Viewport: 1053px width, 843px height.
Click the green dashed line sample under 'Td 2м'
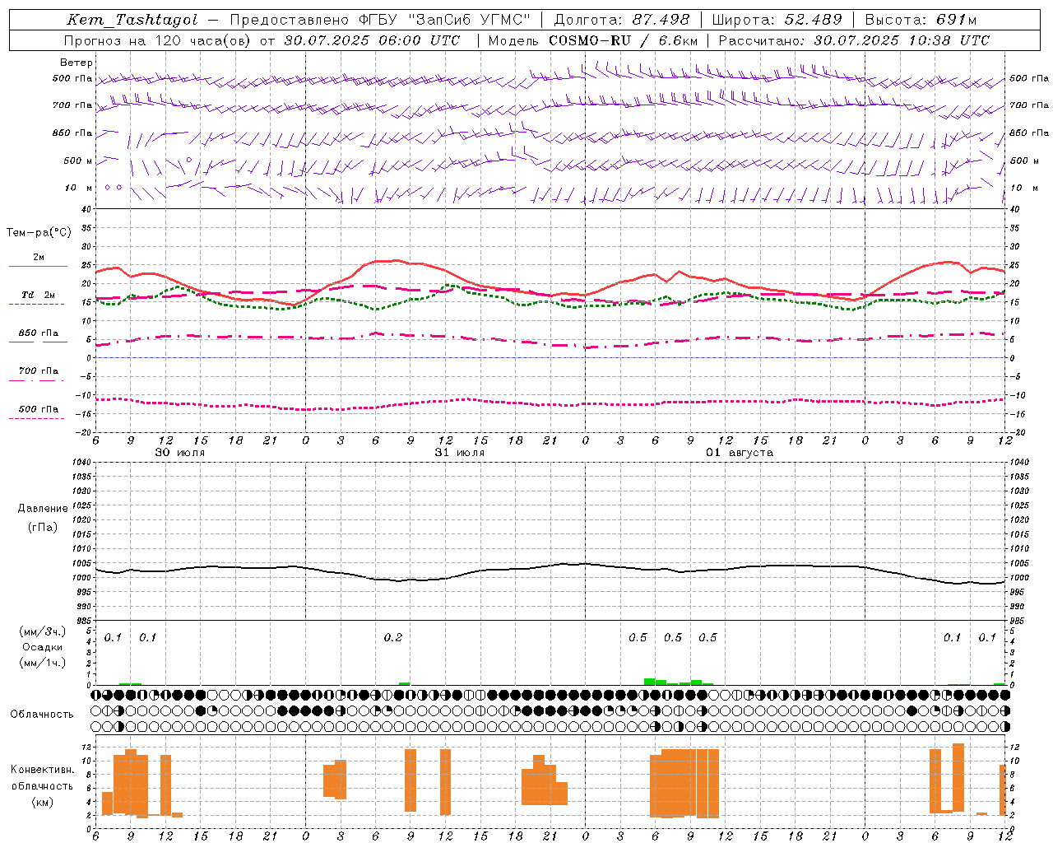coord(36,305)
